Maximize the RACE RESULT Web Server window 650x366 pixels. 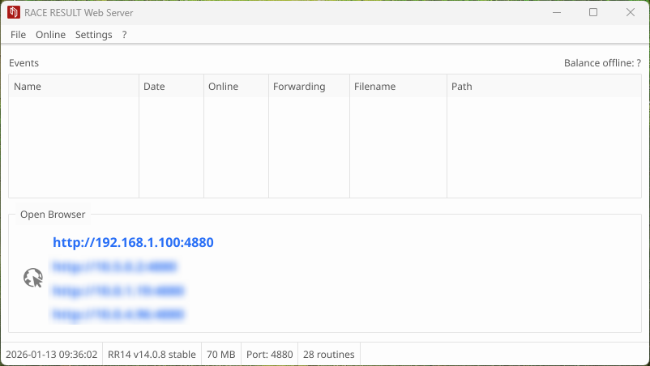[x=593, y=12]
